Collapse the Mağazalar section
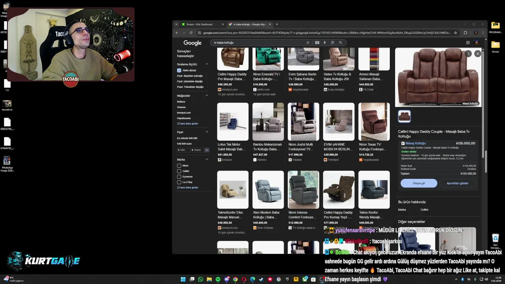 point(207,95)
